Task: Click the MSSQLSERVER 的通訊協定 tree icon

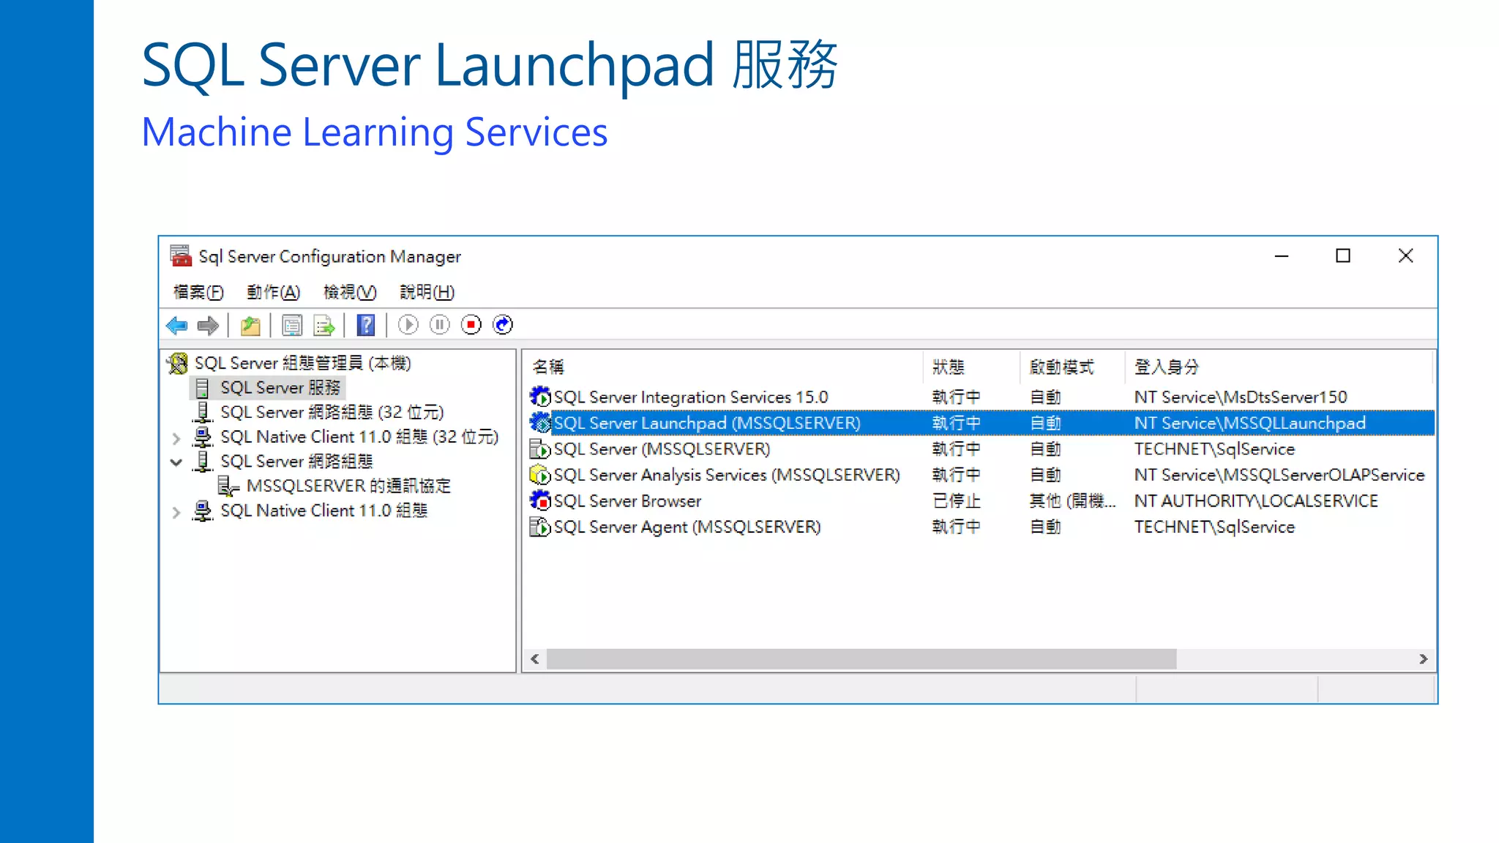Action: (228, 486)
